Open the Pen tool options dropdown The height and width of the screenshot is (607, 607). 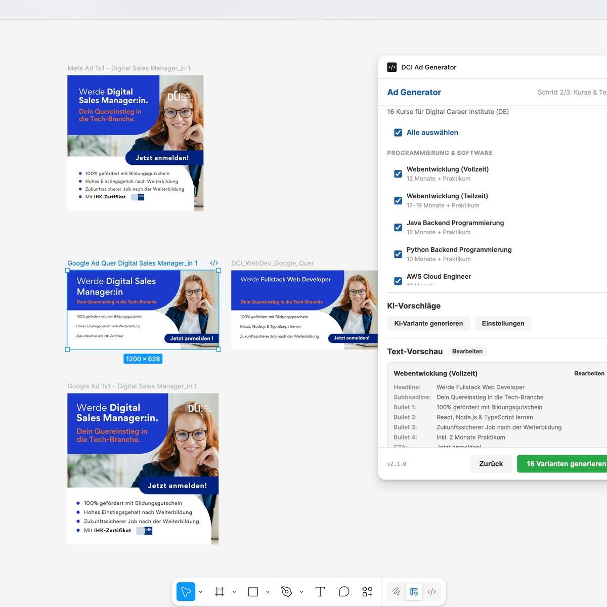(301, 592)
